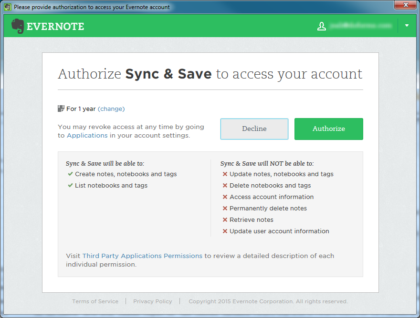420x318 pixels.
Task: Click the calendar icon beside For 1 year
Action: [x=61, y=109]
